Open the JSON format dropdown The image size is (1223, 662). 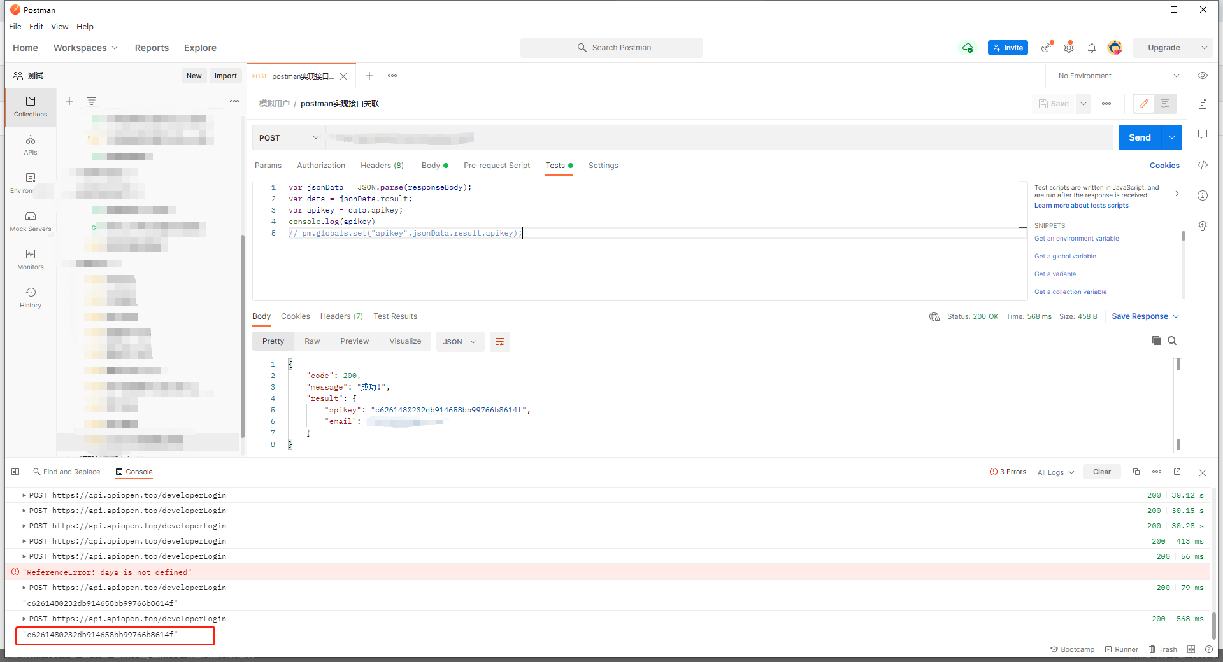coord(460,342)
